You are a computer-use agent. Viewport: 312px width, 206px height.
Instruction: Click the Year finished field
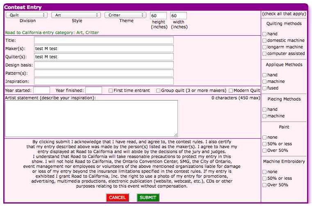(94, 90)
